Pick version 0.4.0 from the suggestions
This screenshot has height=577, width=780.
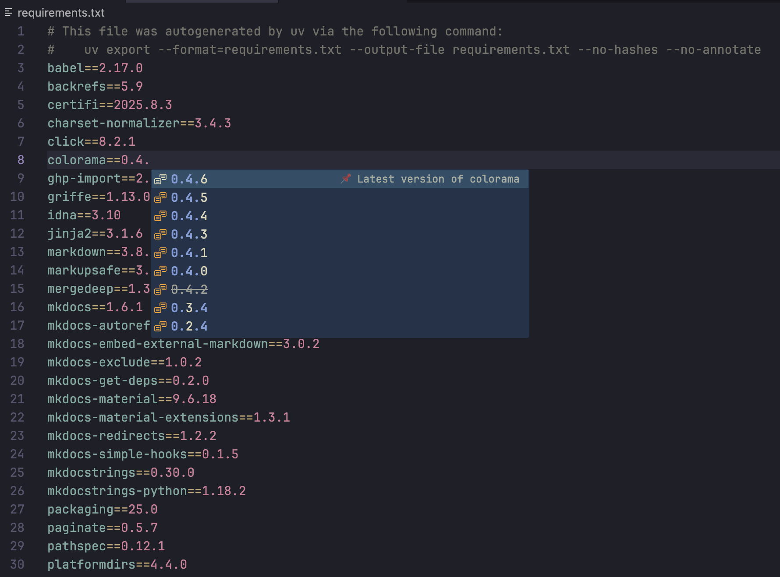click(x=340, y=271)
